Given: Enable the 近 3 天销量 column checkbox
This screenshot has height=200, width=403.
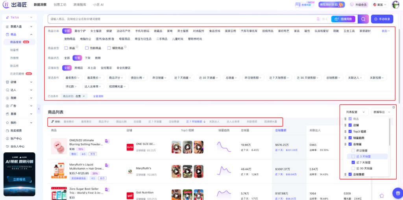Looking at the screenshot, I should coord(353,156).
